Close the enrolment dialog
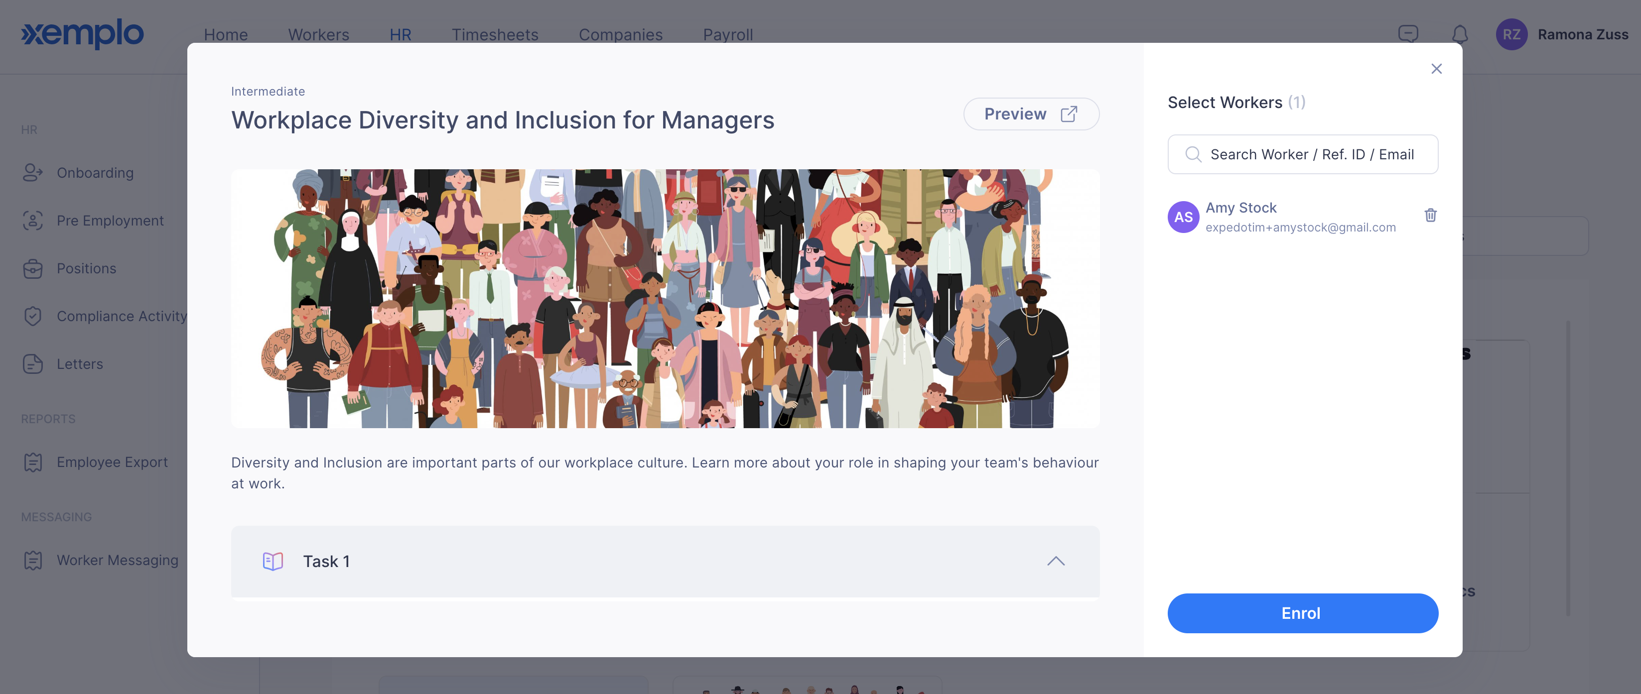The height and width of the screenshot is (694, 1641). (1436, 69)
